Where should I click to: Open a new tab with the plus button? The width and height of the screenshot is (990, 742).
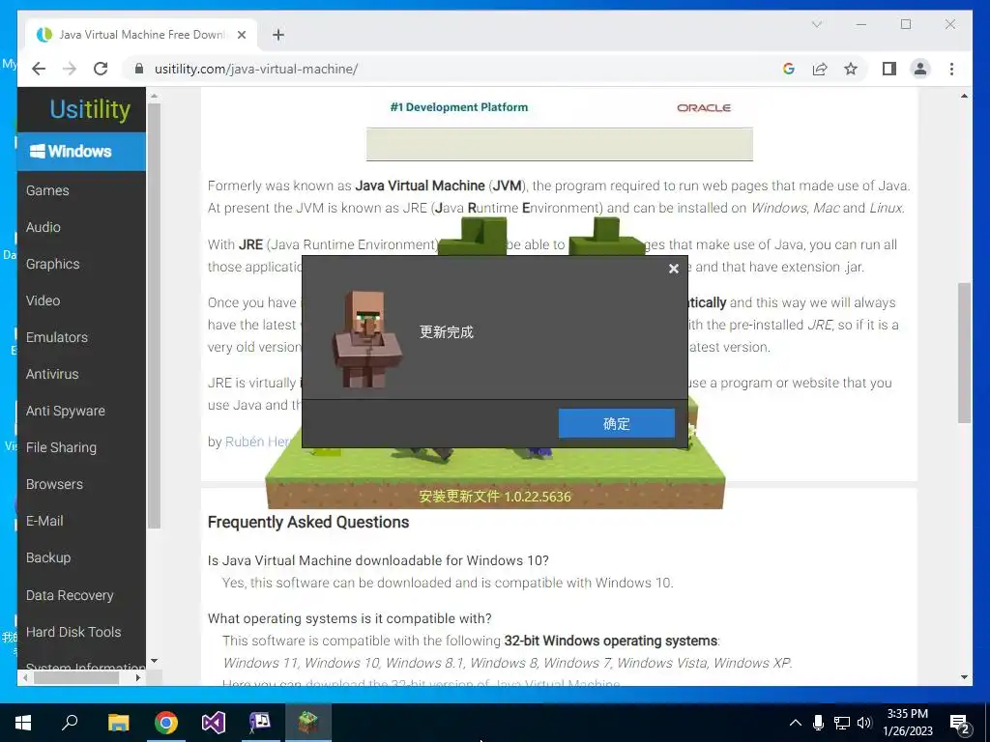(x=277, y=35)
